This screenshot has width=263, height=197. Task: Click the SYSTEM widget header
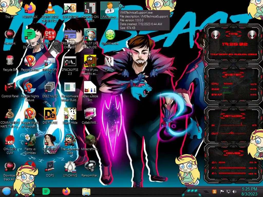tap(233, 75)
